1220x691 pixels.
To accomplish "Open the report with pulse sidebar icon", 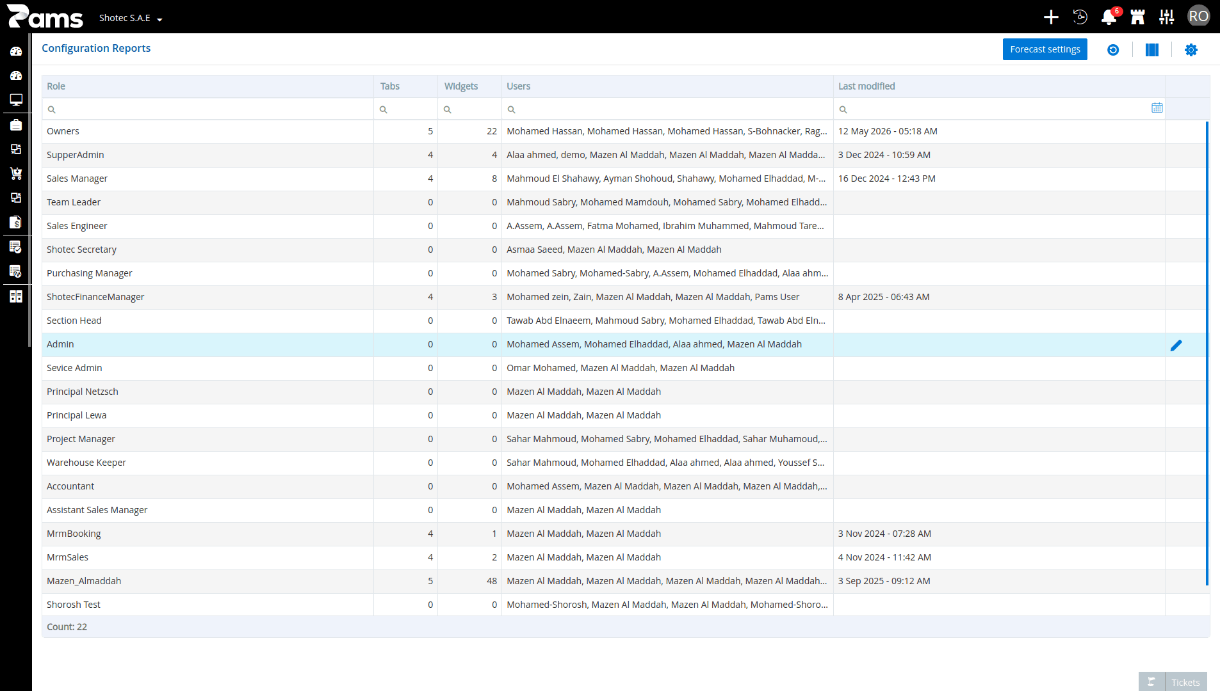I will [16, 271].
